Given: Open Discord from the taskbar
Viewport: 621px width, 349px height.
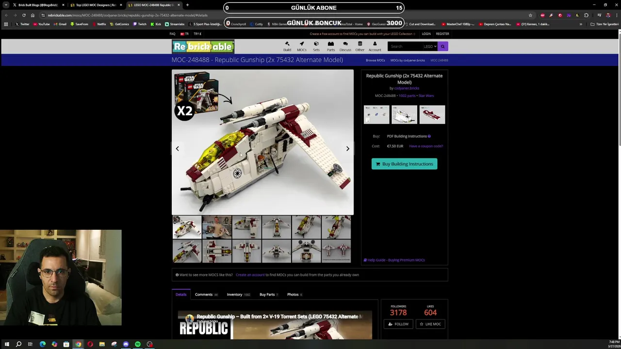Looking at the screenshot, I should 126,344.
